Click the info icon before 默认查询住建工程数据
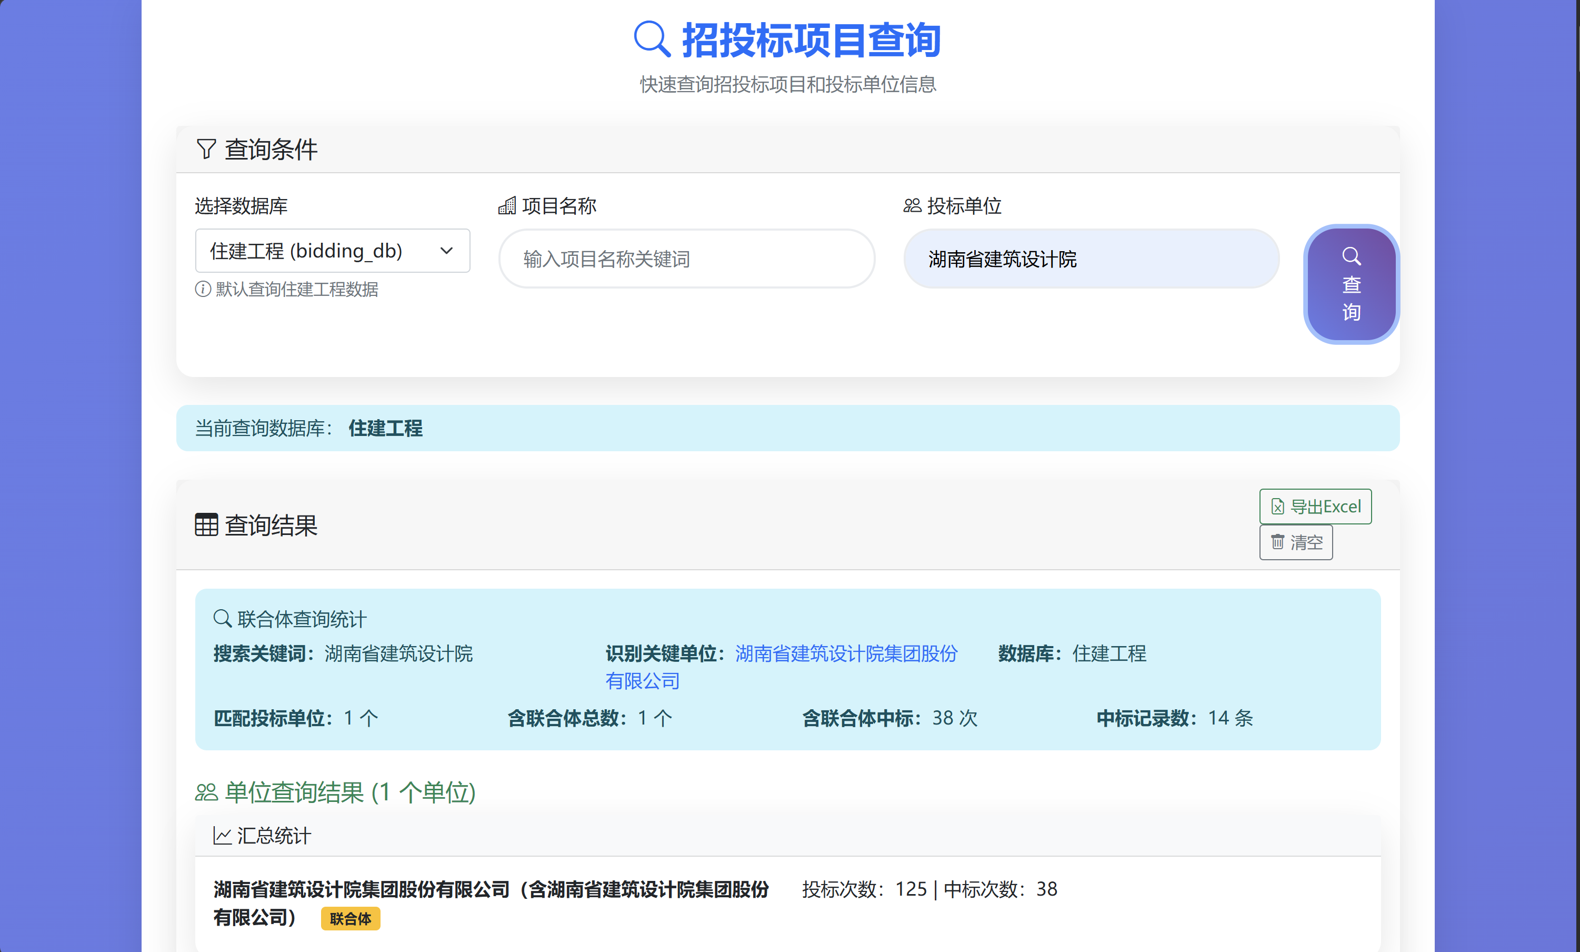This screenshot has height=952, width=1580. click(203, 289)
